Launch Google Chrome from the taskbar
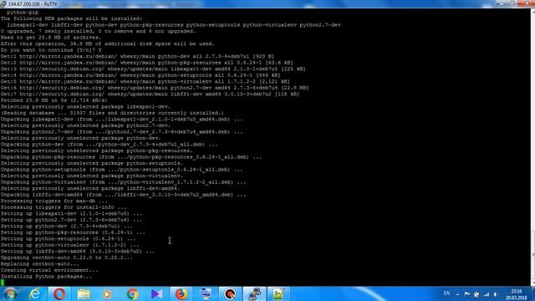The height and width of the screenshot is (301, 535). 132,293
